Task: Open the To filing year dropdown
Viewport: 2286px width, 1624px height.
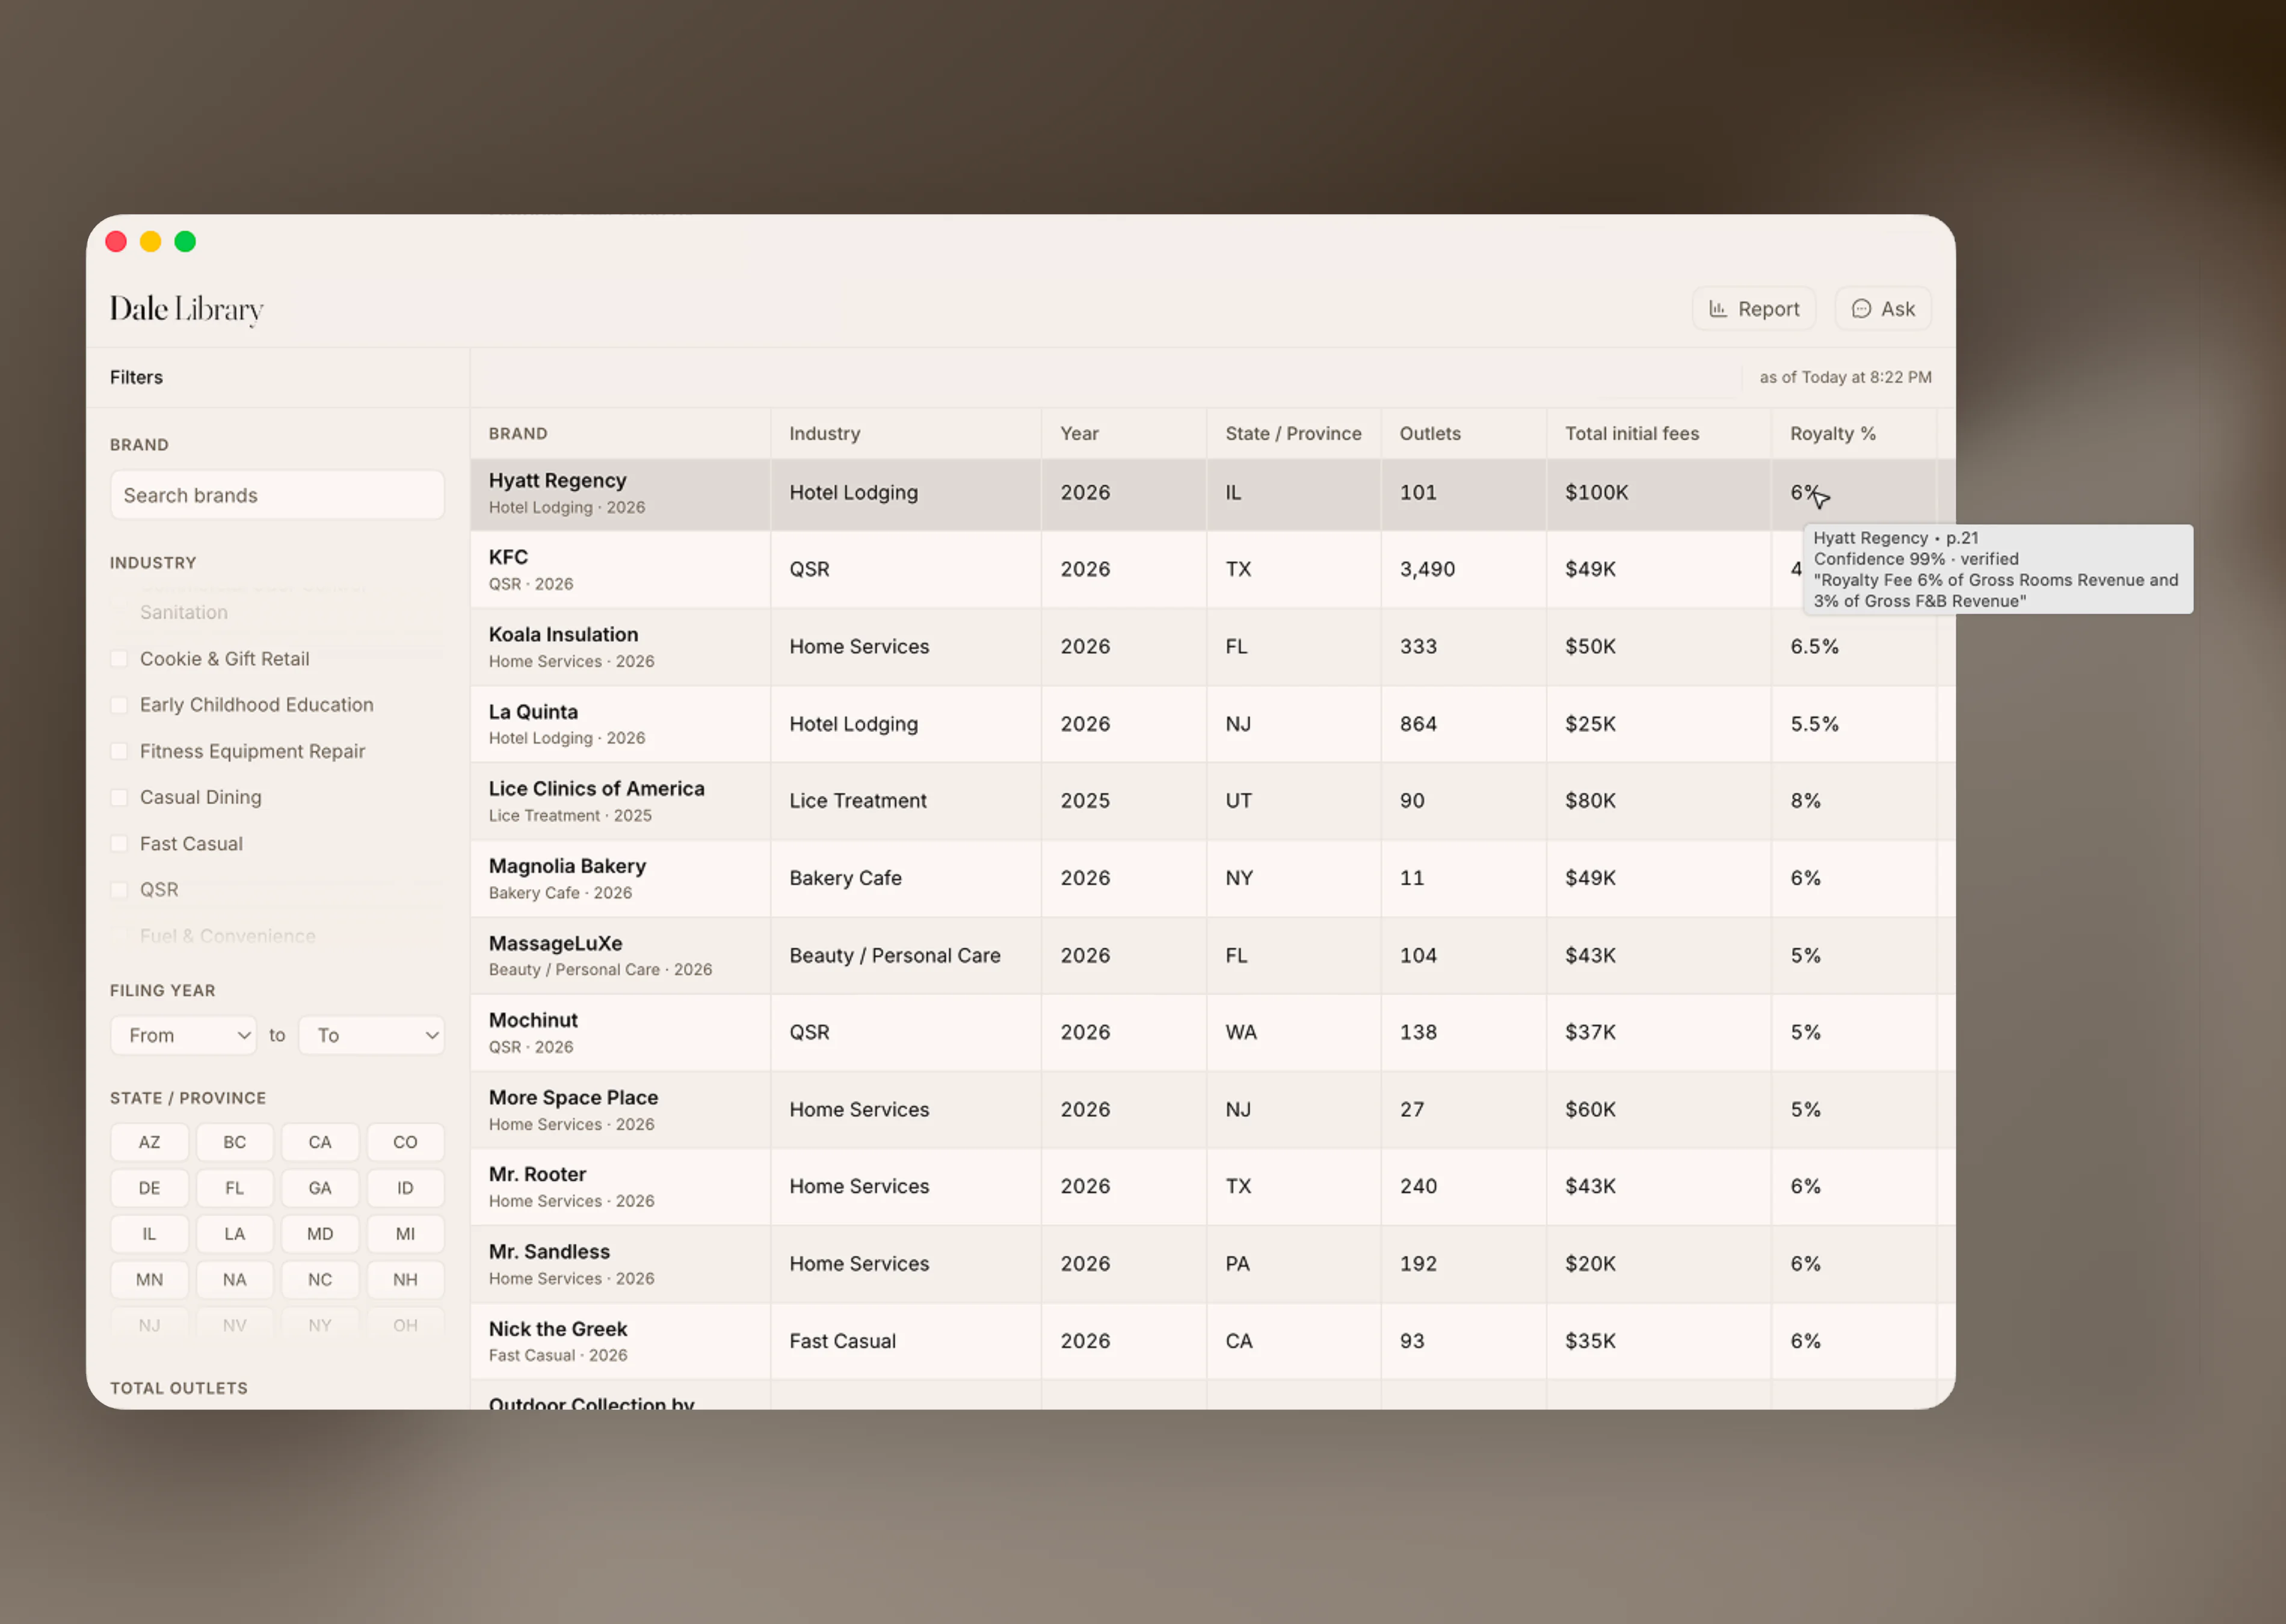Action: 372,1035
